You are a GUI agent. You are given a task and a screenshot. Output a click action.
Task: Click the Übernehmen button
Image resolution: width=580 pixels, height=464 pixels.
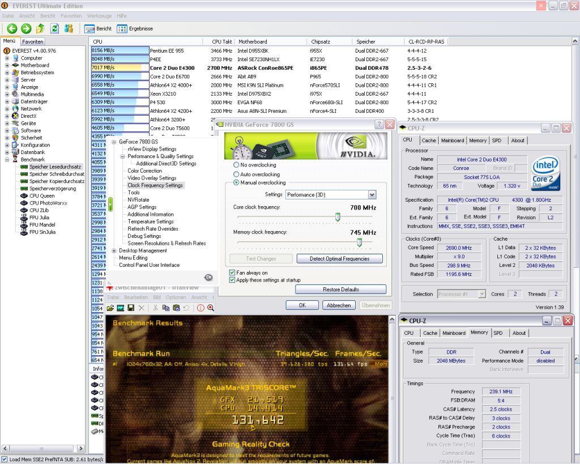click(x=376, y=305)
